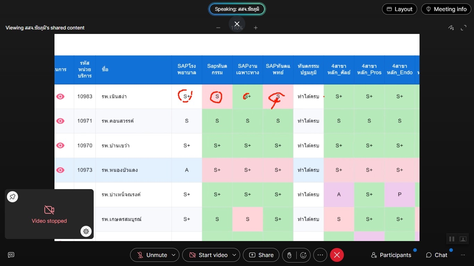Click hospital name รพ.บำเหน็จณรงค์

121,195
